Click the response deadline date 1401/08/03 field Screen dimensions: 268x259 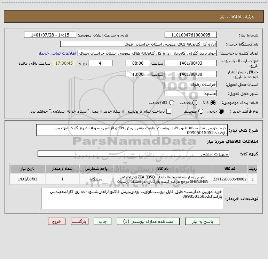click(191, 63)
